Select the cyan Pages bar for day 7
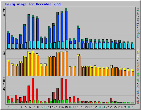This screenshot has width=141, height=110. [x=34, y=45]
